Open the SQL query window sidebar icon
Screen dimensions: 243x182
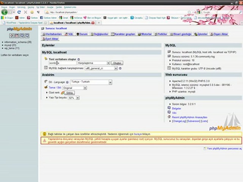pos(17,36)
